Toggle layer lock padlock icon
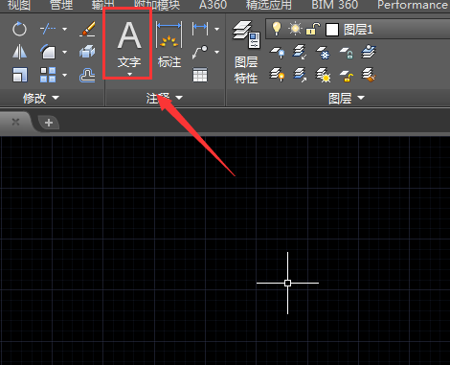 click(x=313, y=29)
